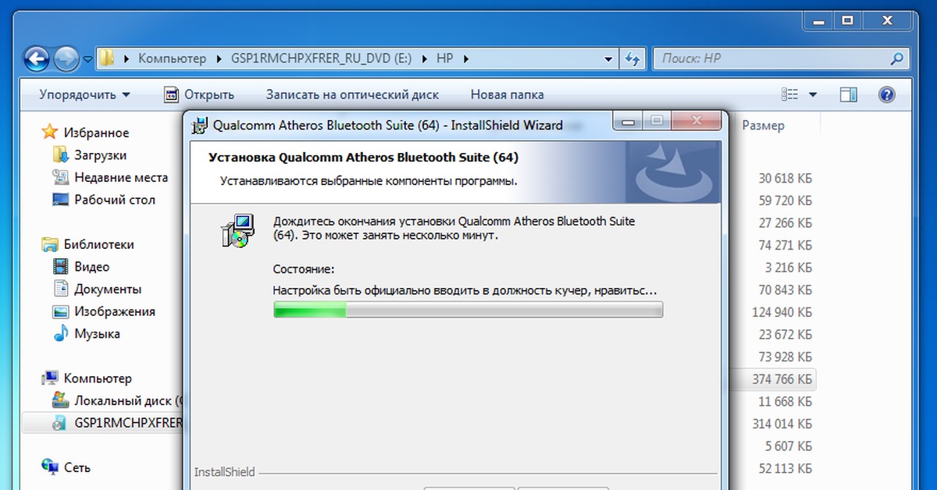This screenshot has width=937, height=490.
Task: Click the Forward navigation arrow button
Action: tap(67, 59)
